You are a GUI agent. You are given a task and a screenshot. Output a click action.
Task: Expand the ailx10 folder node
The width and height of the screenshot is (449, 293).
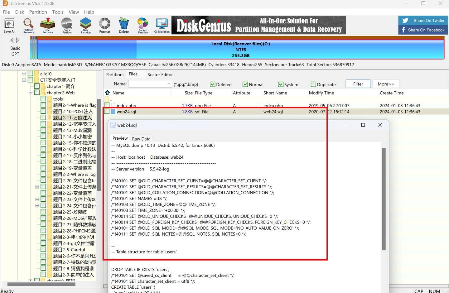point(24,74)
